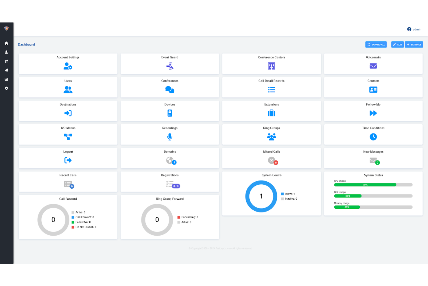Click the System Counts donut chart
Screen dimensions: 428x286
tap(261, 196)
